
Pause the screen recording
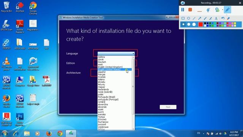tap(183, 10)
